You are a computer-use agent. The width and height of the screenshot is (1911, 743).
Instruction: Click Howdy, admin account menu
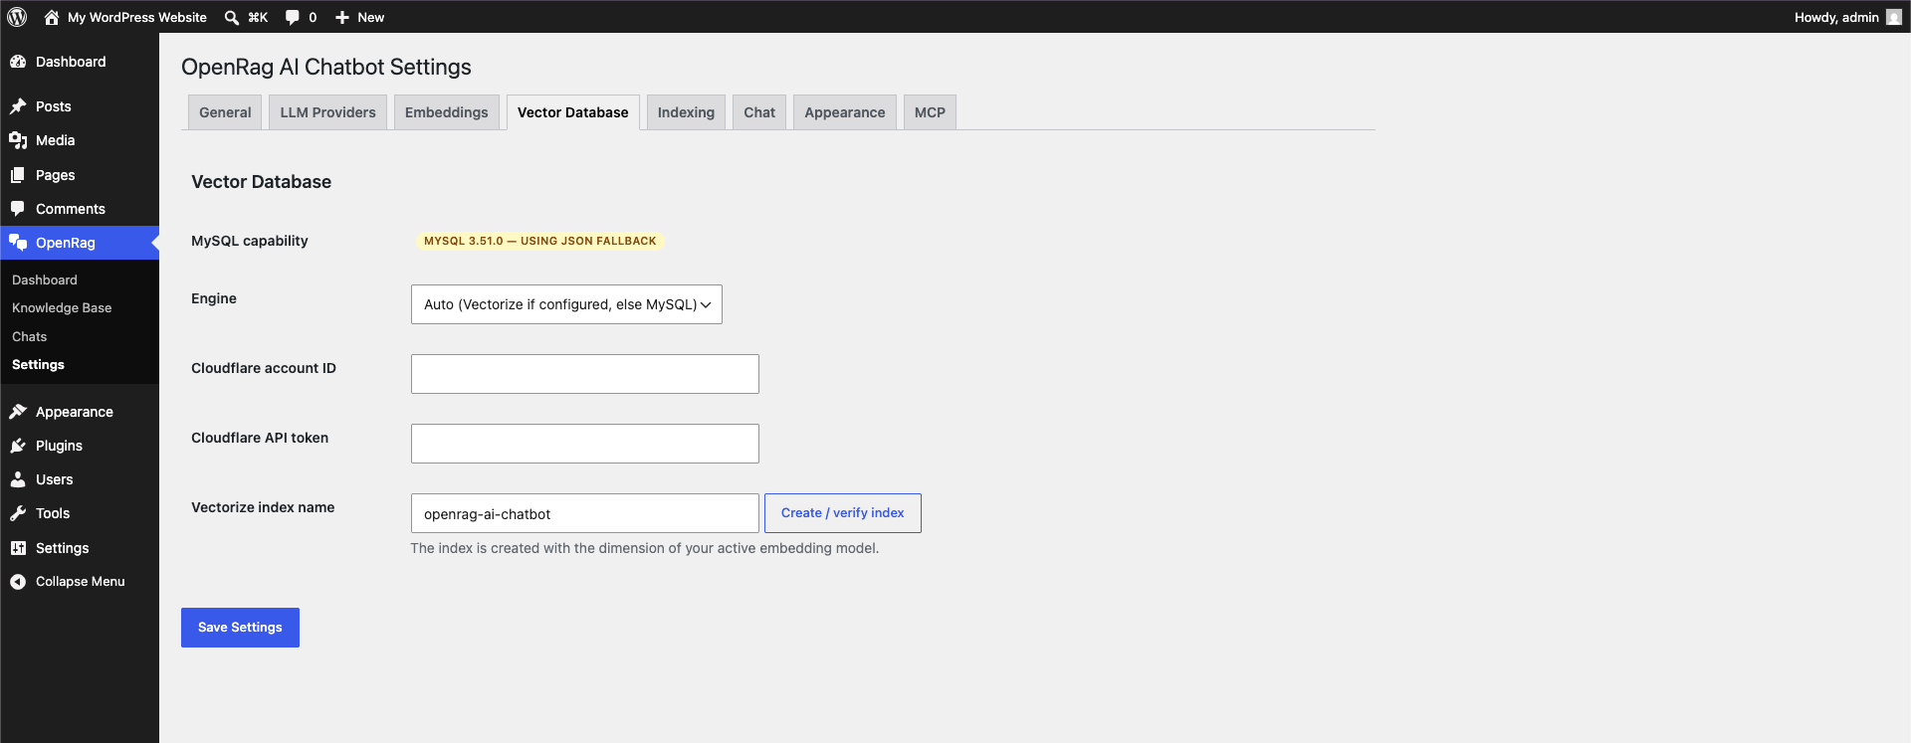point(1836,17)
